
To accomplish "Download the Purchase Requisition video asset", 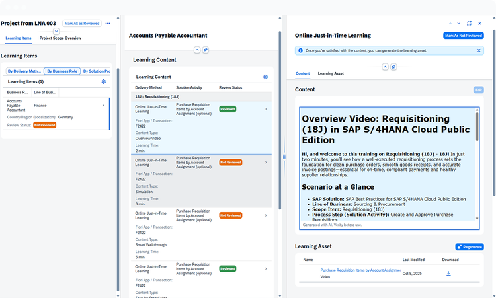I will pos(448,274).
